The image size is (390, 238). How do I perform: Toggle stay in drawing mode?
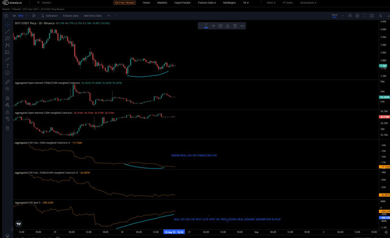7,105
